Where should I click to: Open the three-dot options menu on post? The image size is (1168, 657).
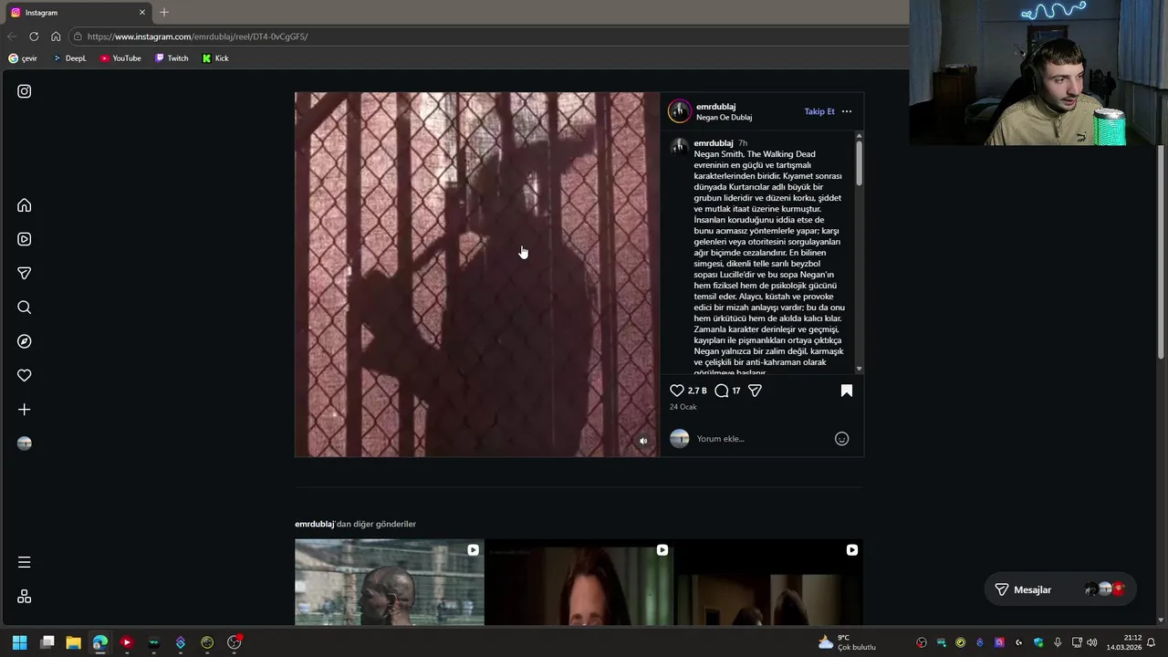(x=847, y=111)
